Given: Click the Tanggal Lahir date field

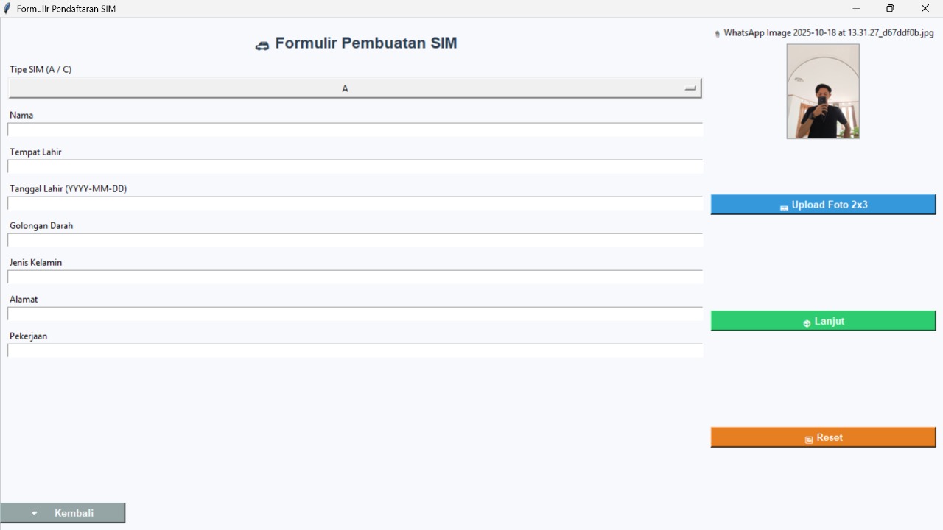Looking at the screenshot, I should (355, 203).
